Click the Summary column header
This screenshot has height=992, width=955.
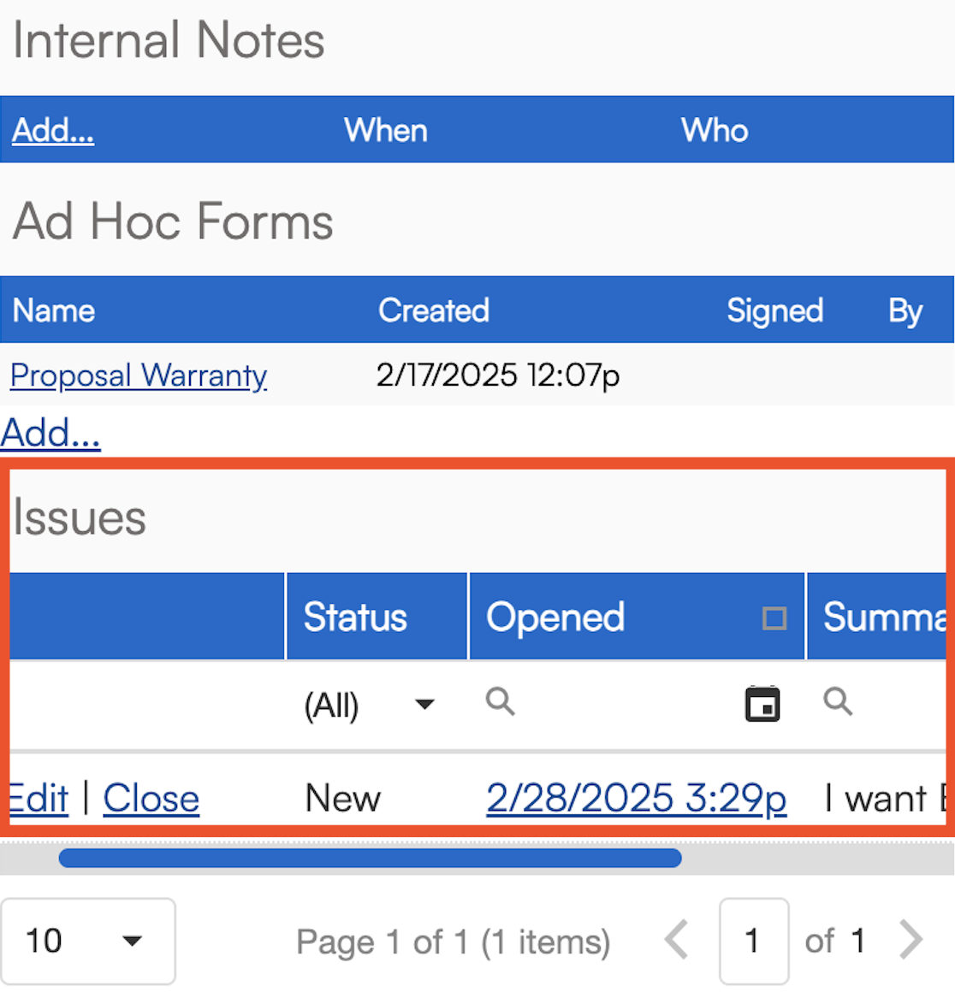(881, 617)
